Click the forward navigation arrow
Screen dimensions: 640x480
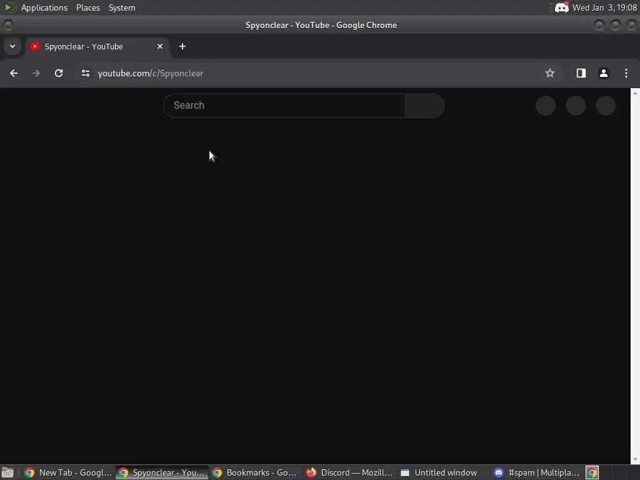(36, 74)
